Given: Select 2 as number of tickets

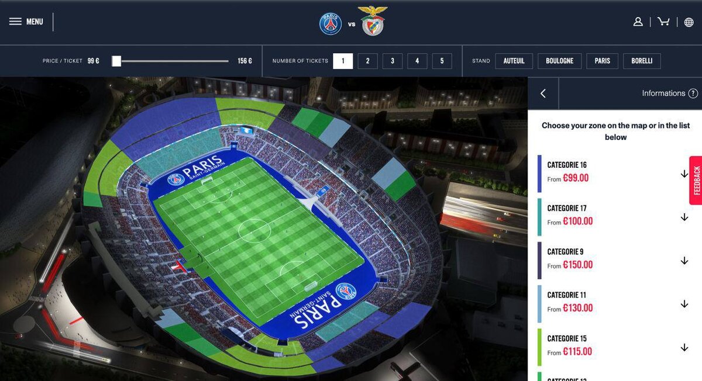Looking at the screenshot, I should coord(367,61).
